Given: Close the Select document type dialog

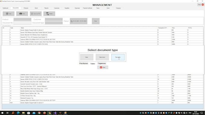Looking at the screenshot, I should click(x=102, y=67).
